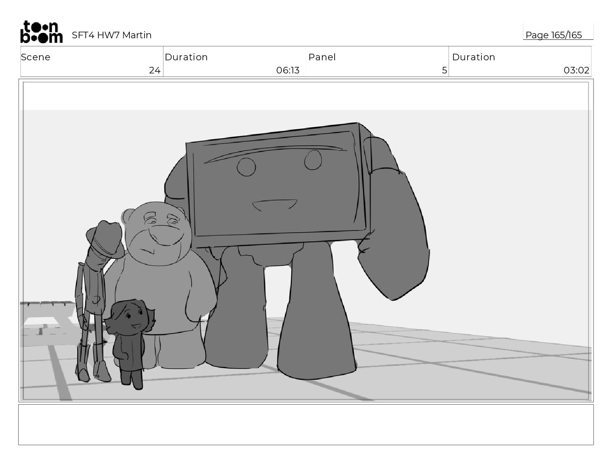Viewport: 612px width, 473px height.
Task: Click the storyboard panel drawing with robot
Action: [x=306, y=241]
